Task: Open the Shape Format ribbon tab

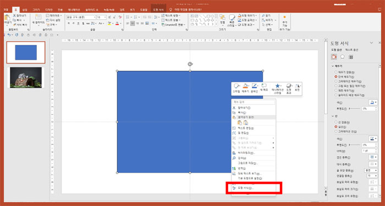Action: (158, 10)
